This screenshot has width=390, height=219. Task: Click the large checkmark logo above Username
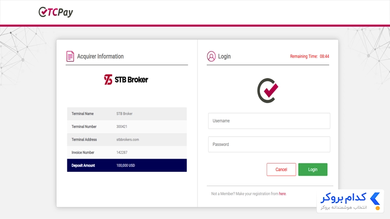268,91
